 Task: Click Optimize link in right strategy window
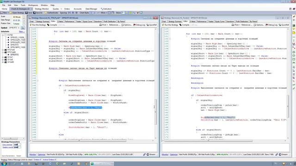point(173,154)
